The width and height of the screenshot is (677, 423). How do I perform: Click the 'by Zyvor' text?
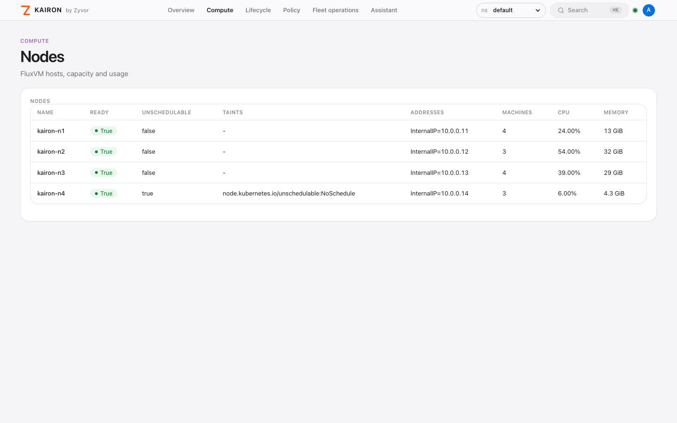coord(77,10)
